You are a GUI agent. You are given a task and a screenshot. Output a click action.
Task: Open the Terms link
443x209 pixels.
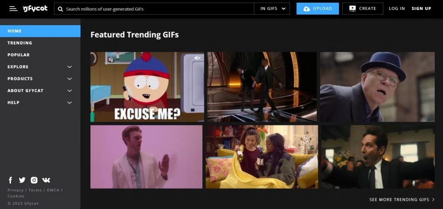click(35, 190)
